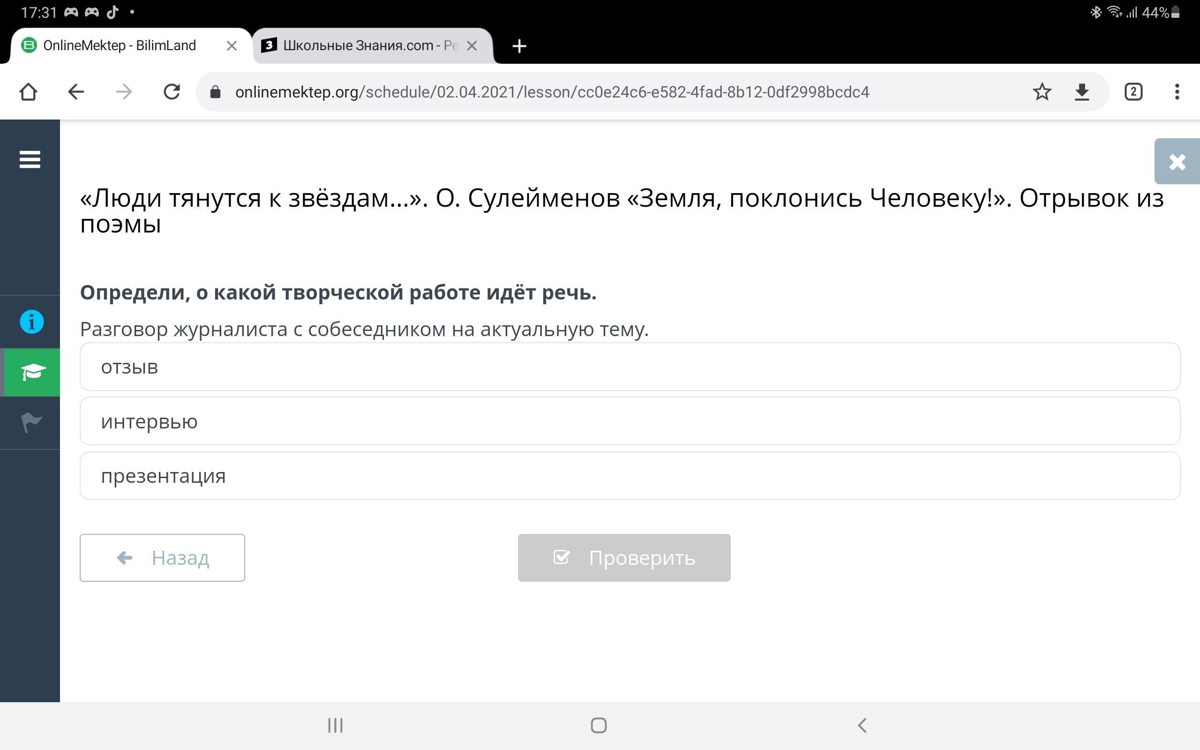
Task: Open the tab switcher showing 2 tabs
Action: coord(1133,92)
